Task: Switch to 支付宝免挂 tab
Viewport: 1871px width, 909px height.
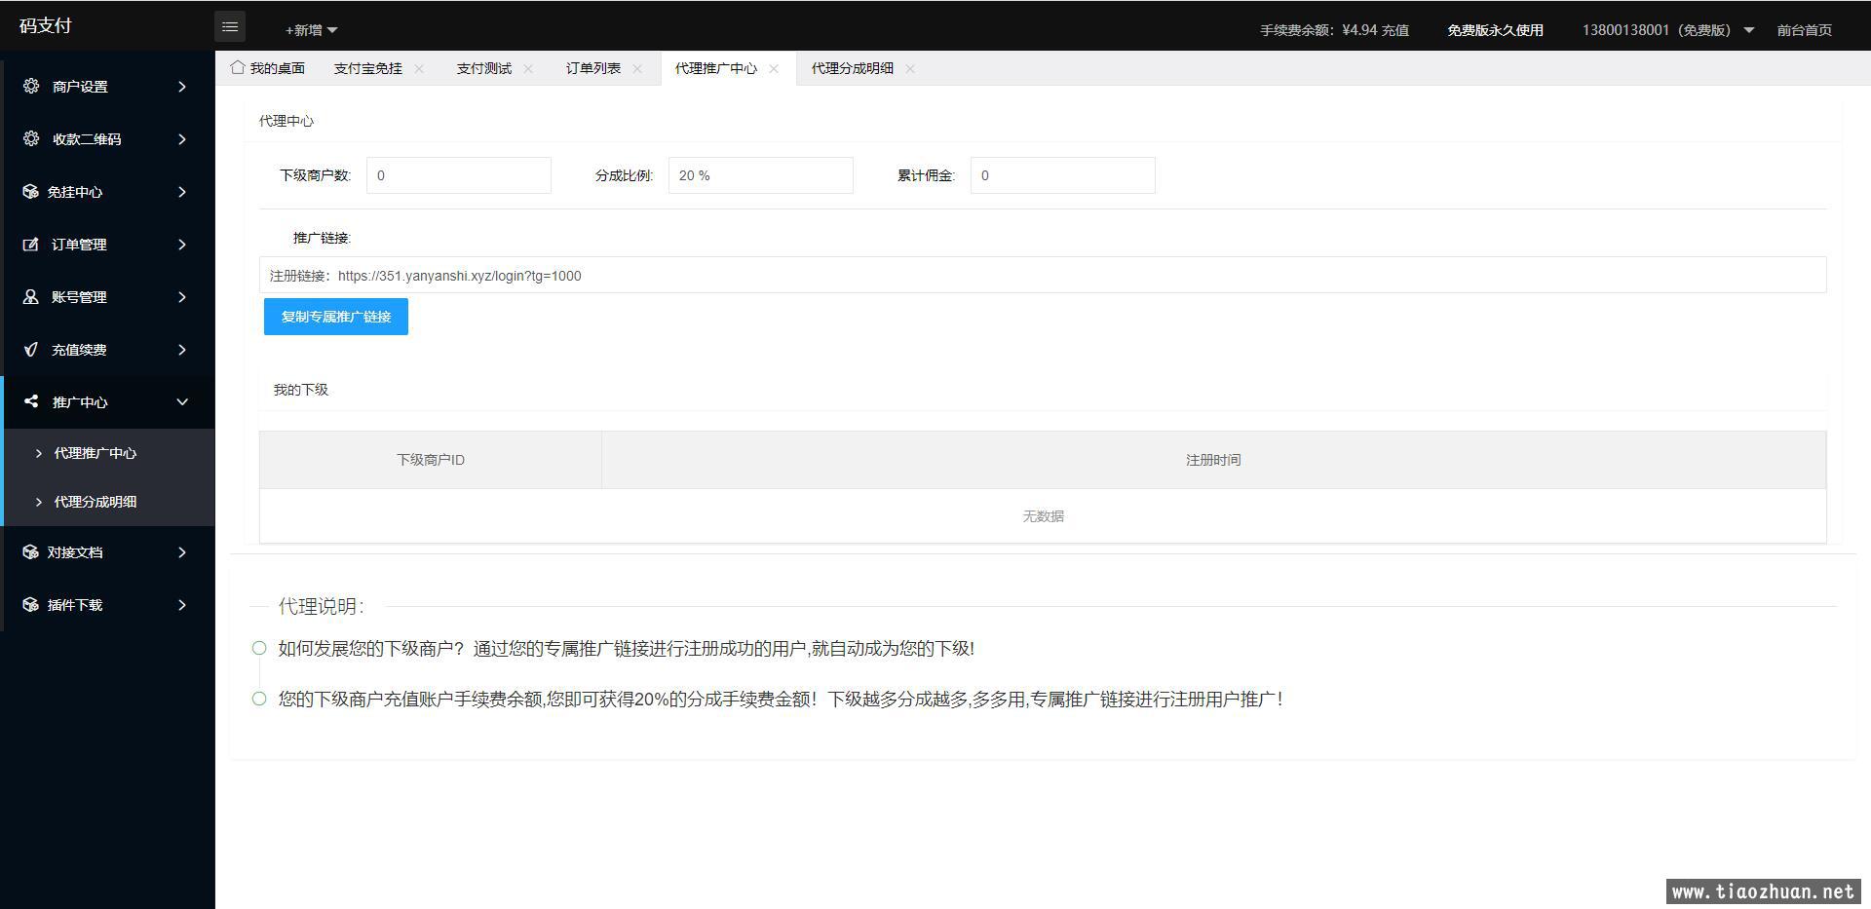Action: coord(368,68)
